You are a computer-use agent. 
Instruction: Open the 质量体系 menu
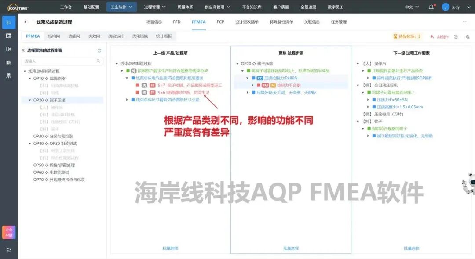pos(185,7)
